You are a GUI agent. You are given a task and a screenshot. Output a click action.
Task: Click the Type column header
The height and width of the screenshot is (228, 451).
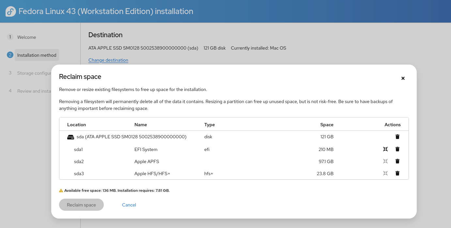[x=210, y=125]
